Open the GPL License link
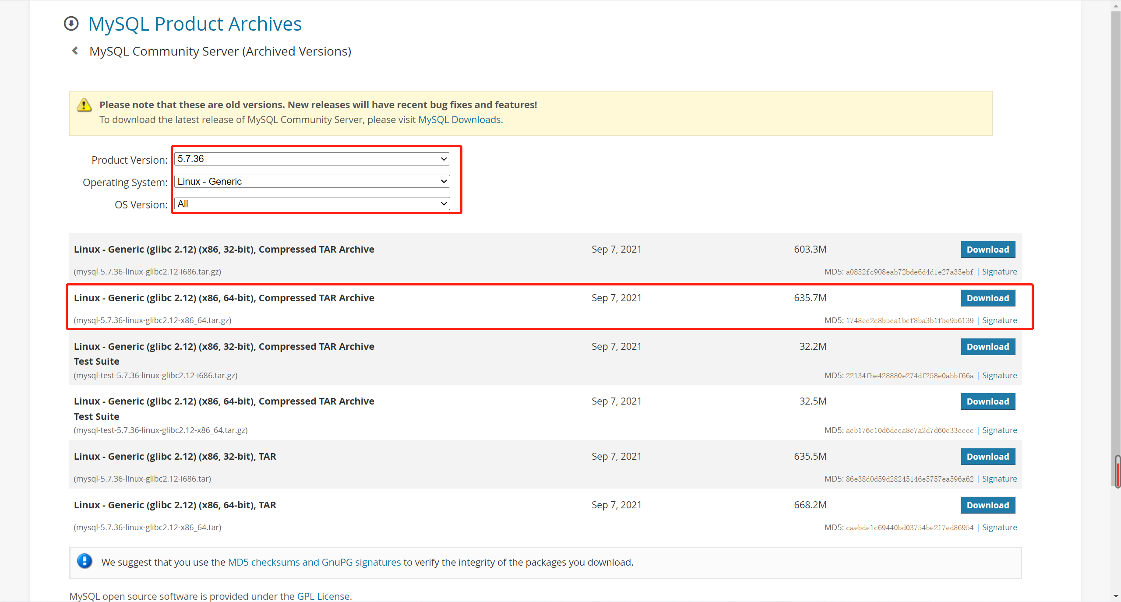This screenshot has width=1121, height=602. [x=323, y=596]
